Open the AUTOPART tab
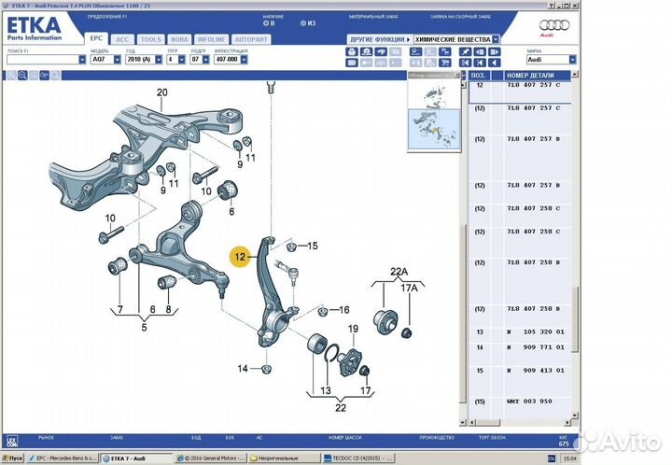 250,39
